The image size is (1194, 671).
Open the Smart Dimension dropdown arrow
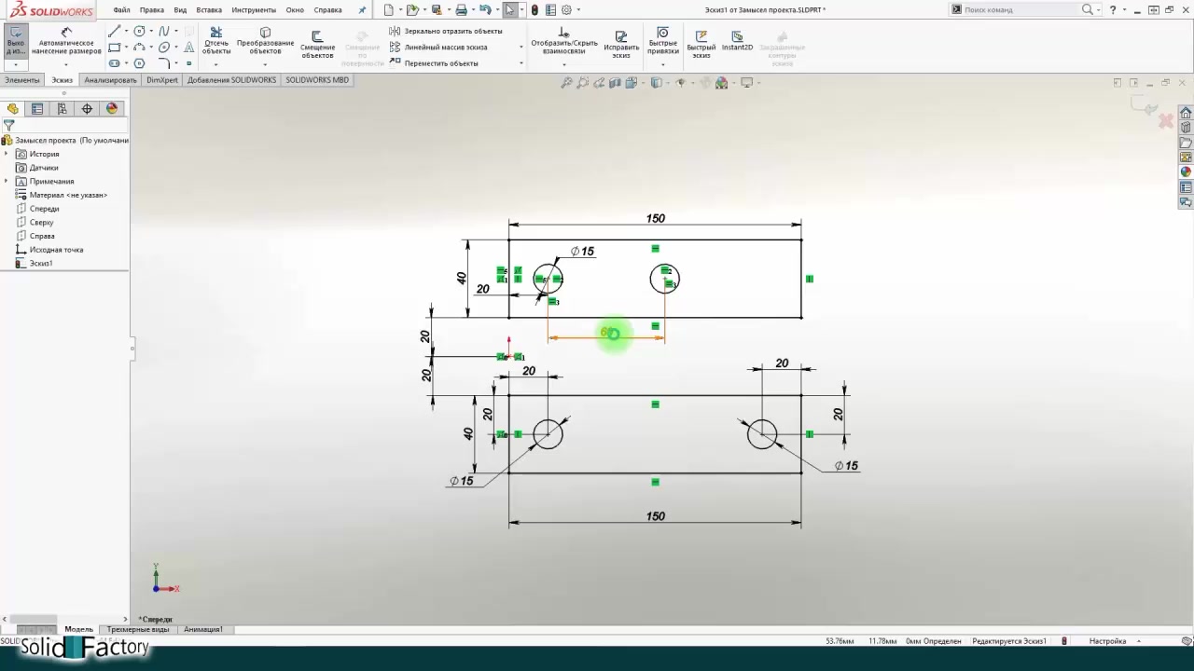point(66,63)
